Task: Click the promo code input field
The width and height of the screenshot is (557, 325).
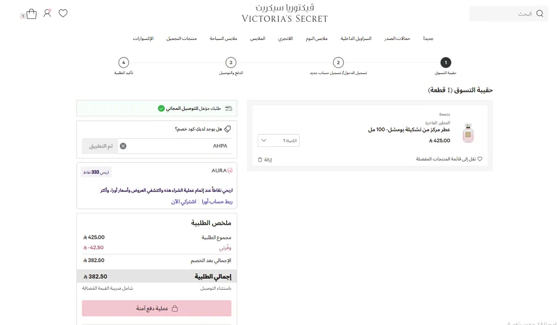Action: tap(176, 146)
